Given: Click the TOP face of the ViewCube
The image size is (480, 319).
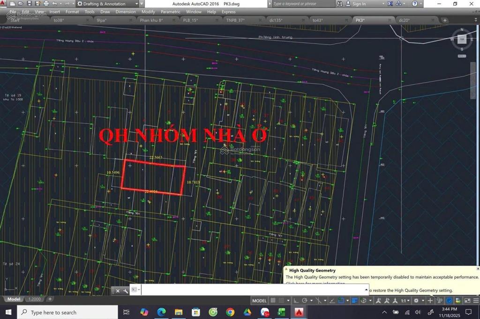Looking at the screenshot, I should 462,39.
